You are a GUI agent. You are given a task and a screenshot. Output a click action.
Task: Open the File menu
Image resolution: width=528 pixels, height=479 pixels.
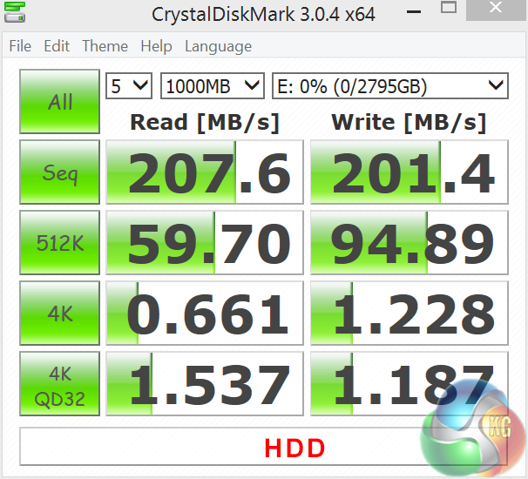tap(20, 46)
